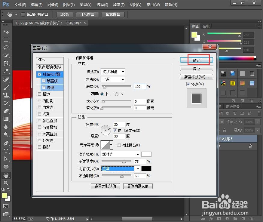Select the Dodge tool

click(6, 134)
